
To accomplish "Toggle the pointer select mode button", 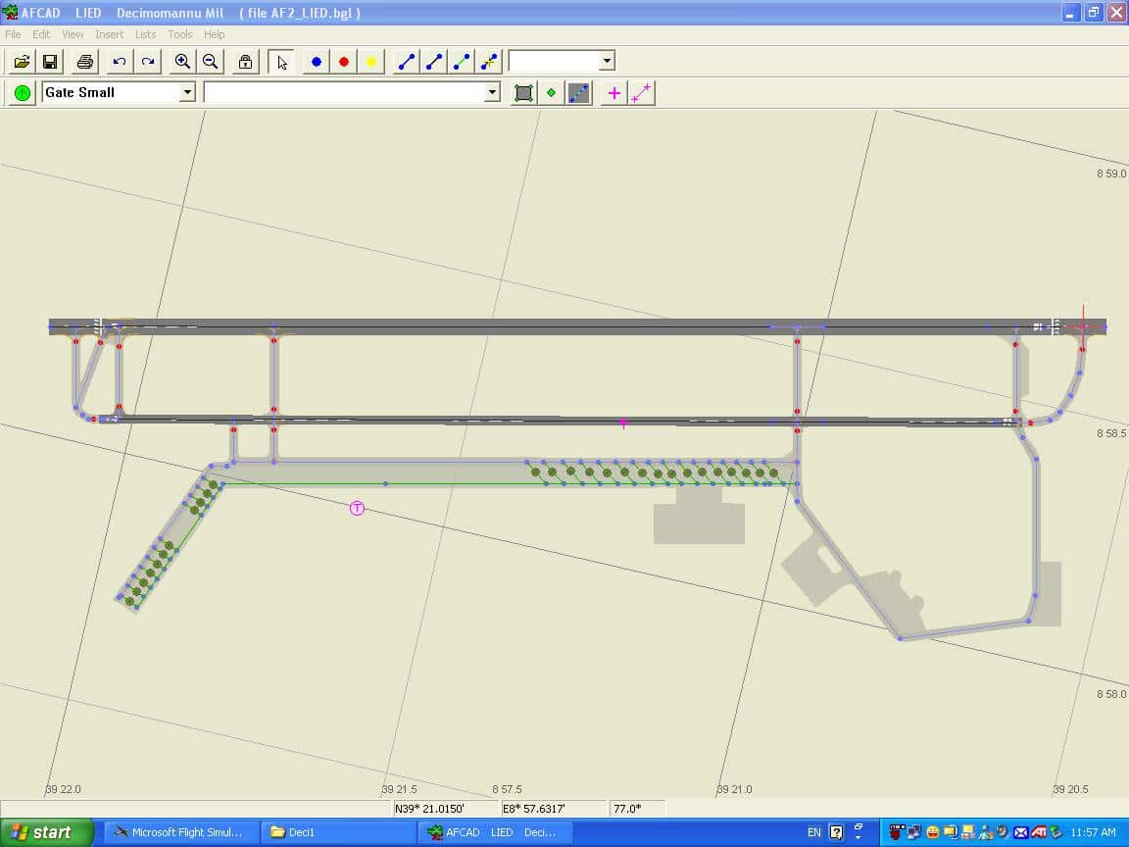I will (282, 62).
